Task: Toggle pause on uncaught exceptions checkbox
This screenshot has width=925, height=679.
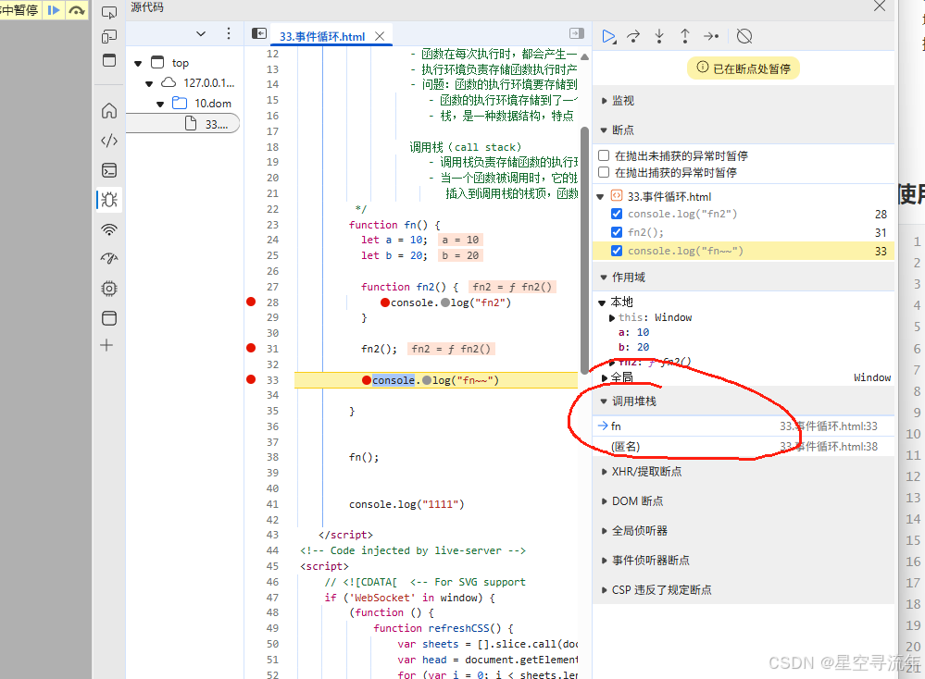Action: pos(604,155)
